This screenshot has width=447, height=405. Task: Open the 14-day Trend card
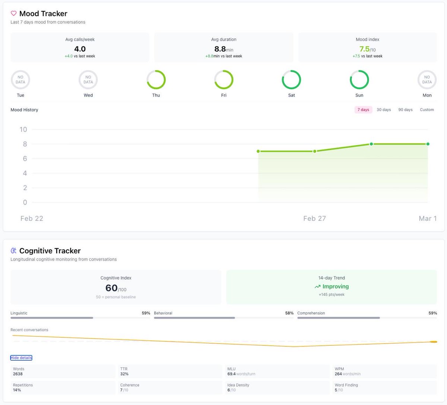pos(332,287)
